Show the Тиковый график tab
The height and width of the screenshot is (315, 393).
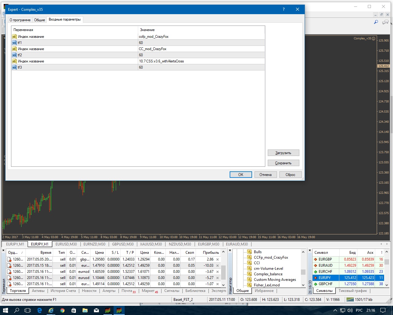(x=352, y=291)
